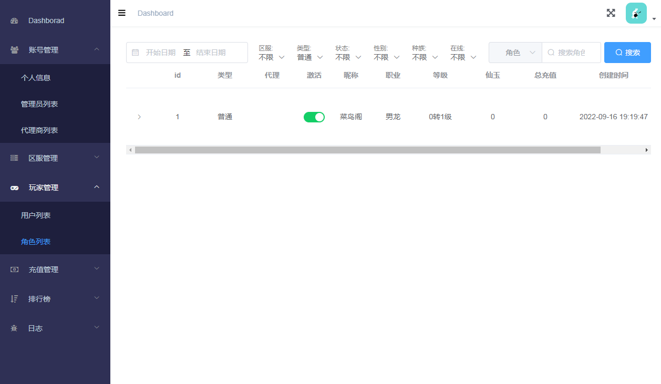Click the 区服管理 server icon
This screenshot has width=661, height=384.
tap(14, 158)
